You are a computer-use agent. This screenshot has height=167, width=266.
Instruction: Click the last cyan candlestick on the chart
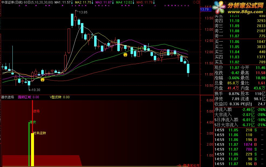tap(188, 68)
